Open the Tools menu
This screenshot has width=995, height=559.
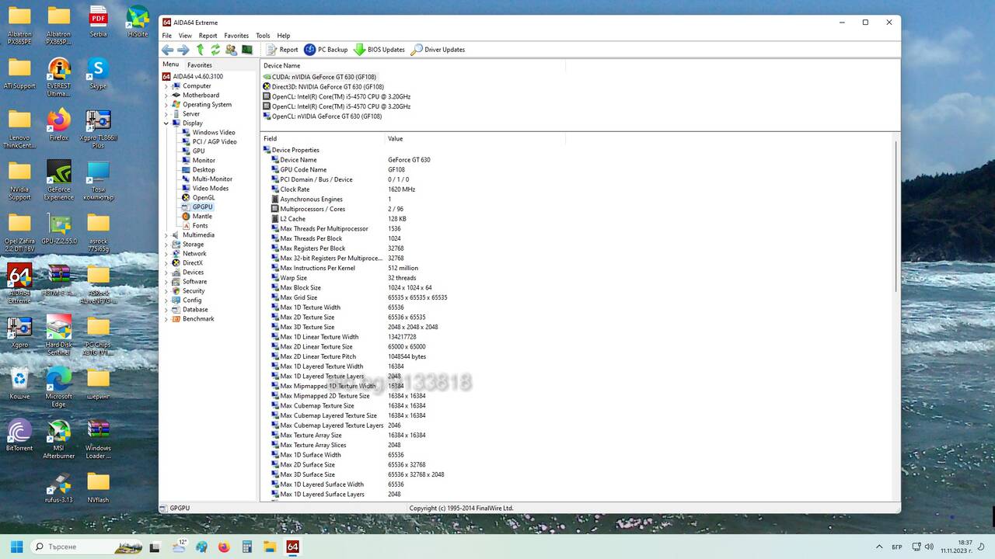(263, 36)
